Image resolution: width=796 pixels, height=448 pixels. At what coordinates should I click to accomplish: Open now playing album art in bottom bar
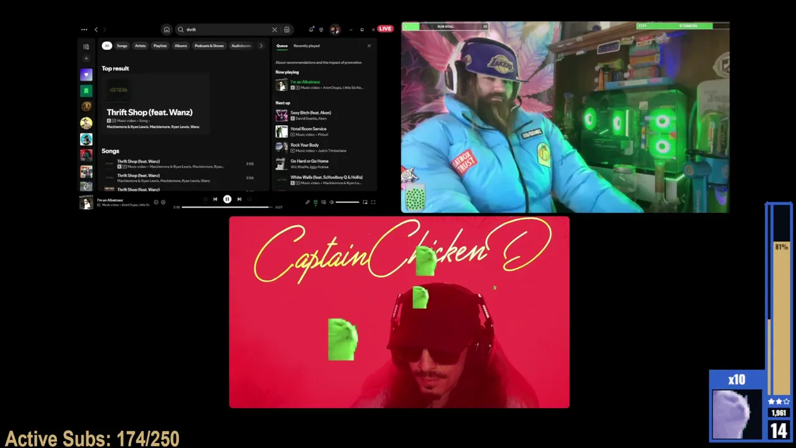pyautogui.click(x=86, y=202)
